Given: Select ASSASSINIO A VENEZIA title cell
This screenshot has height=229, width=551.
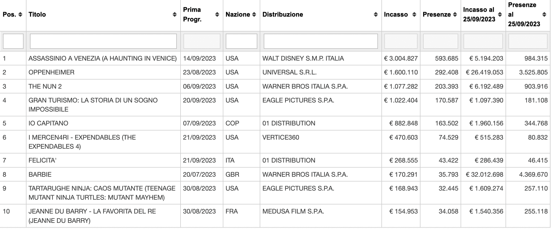Looking at the screenshot, I should (x=103, y=58).
